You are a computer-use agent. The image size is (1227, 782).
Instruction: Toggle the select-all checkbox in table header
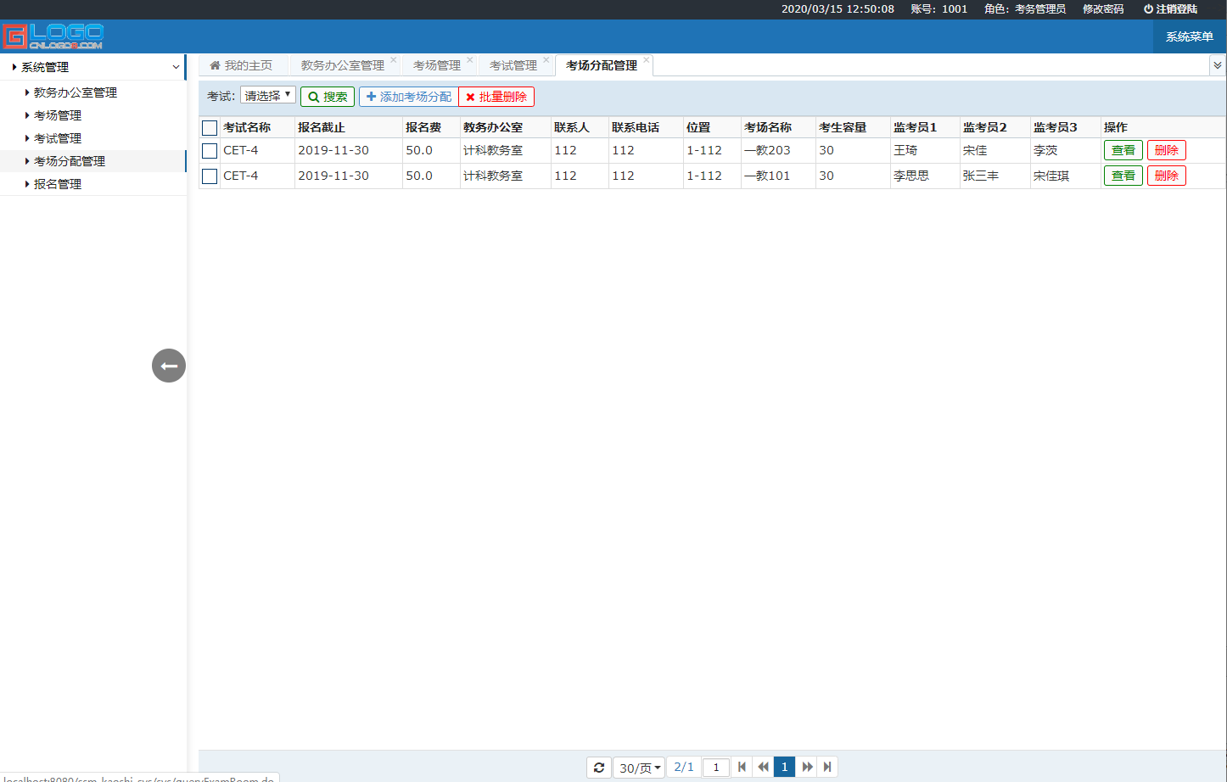(210, 128)
